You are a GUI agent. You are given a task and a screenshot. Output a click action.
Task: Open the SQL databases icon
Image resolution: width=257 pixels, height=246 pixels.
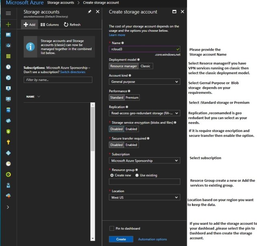8,110
